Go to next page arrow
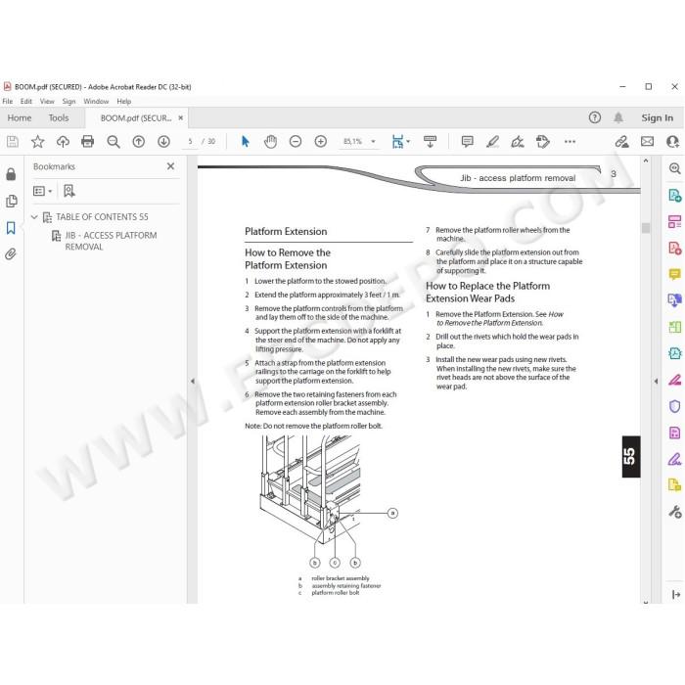This screenshot has height=685, width=685. pyautogui.click(x=163, y=142)
